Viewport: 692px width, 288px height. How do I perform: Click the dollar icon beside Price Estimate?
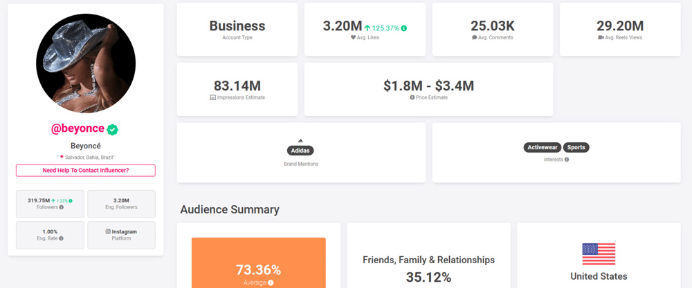point(412,97)
